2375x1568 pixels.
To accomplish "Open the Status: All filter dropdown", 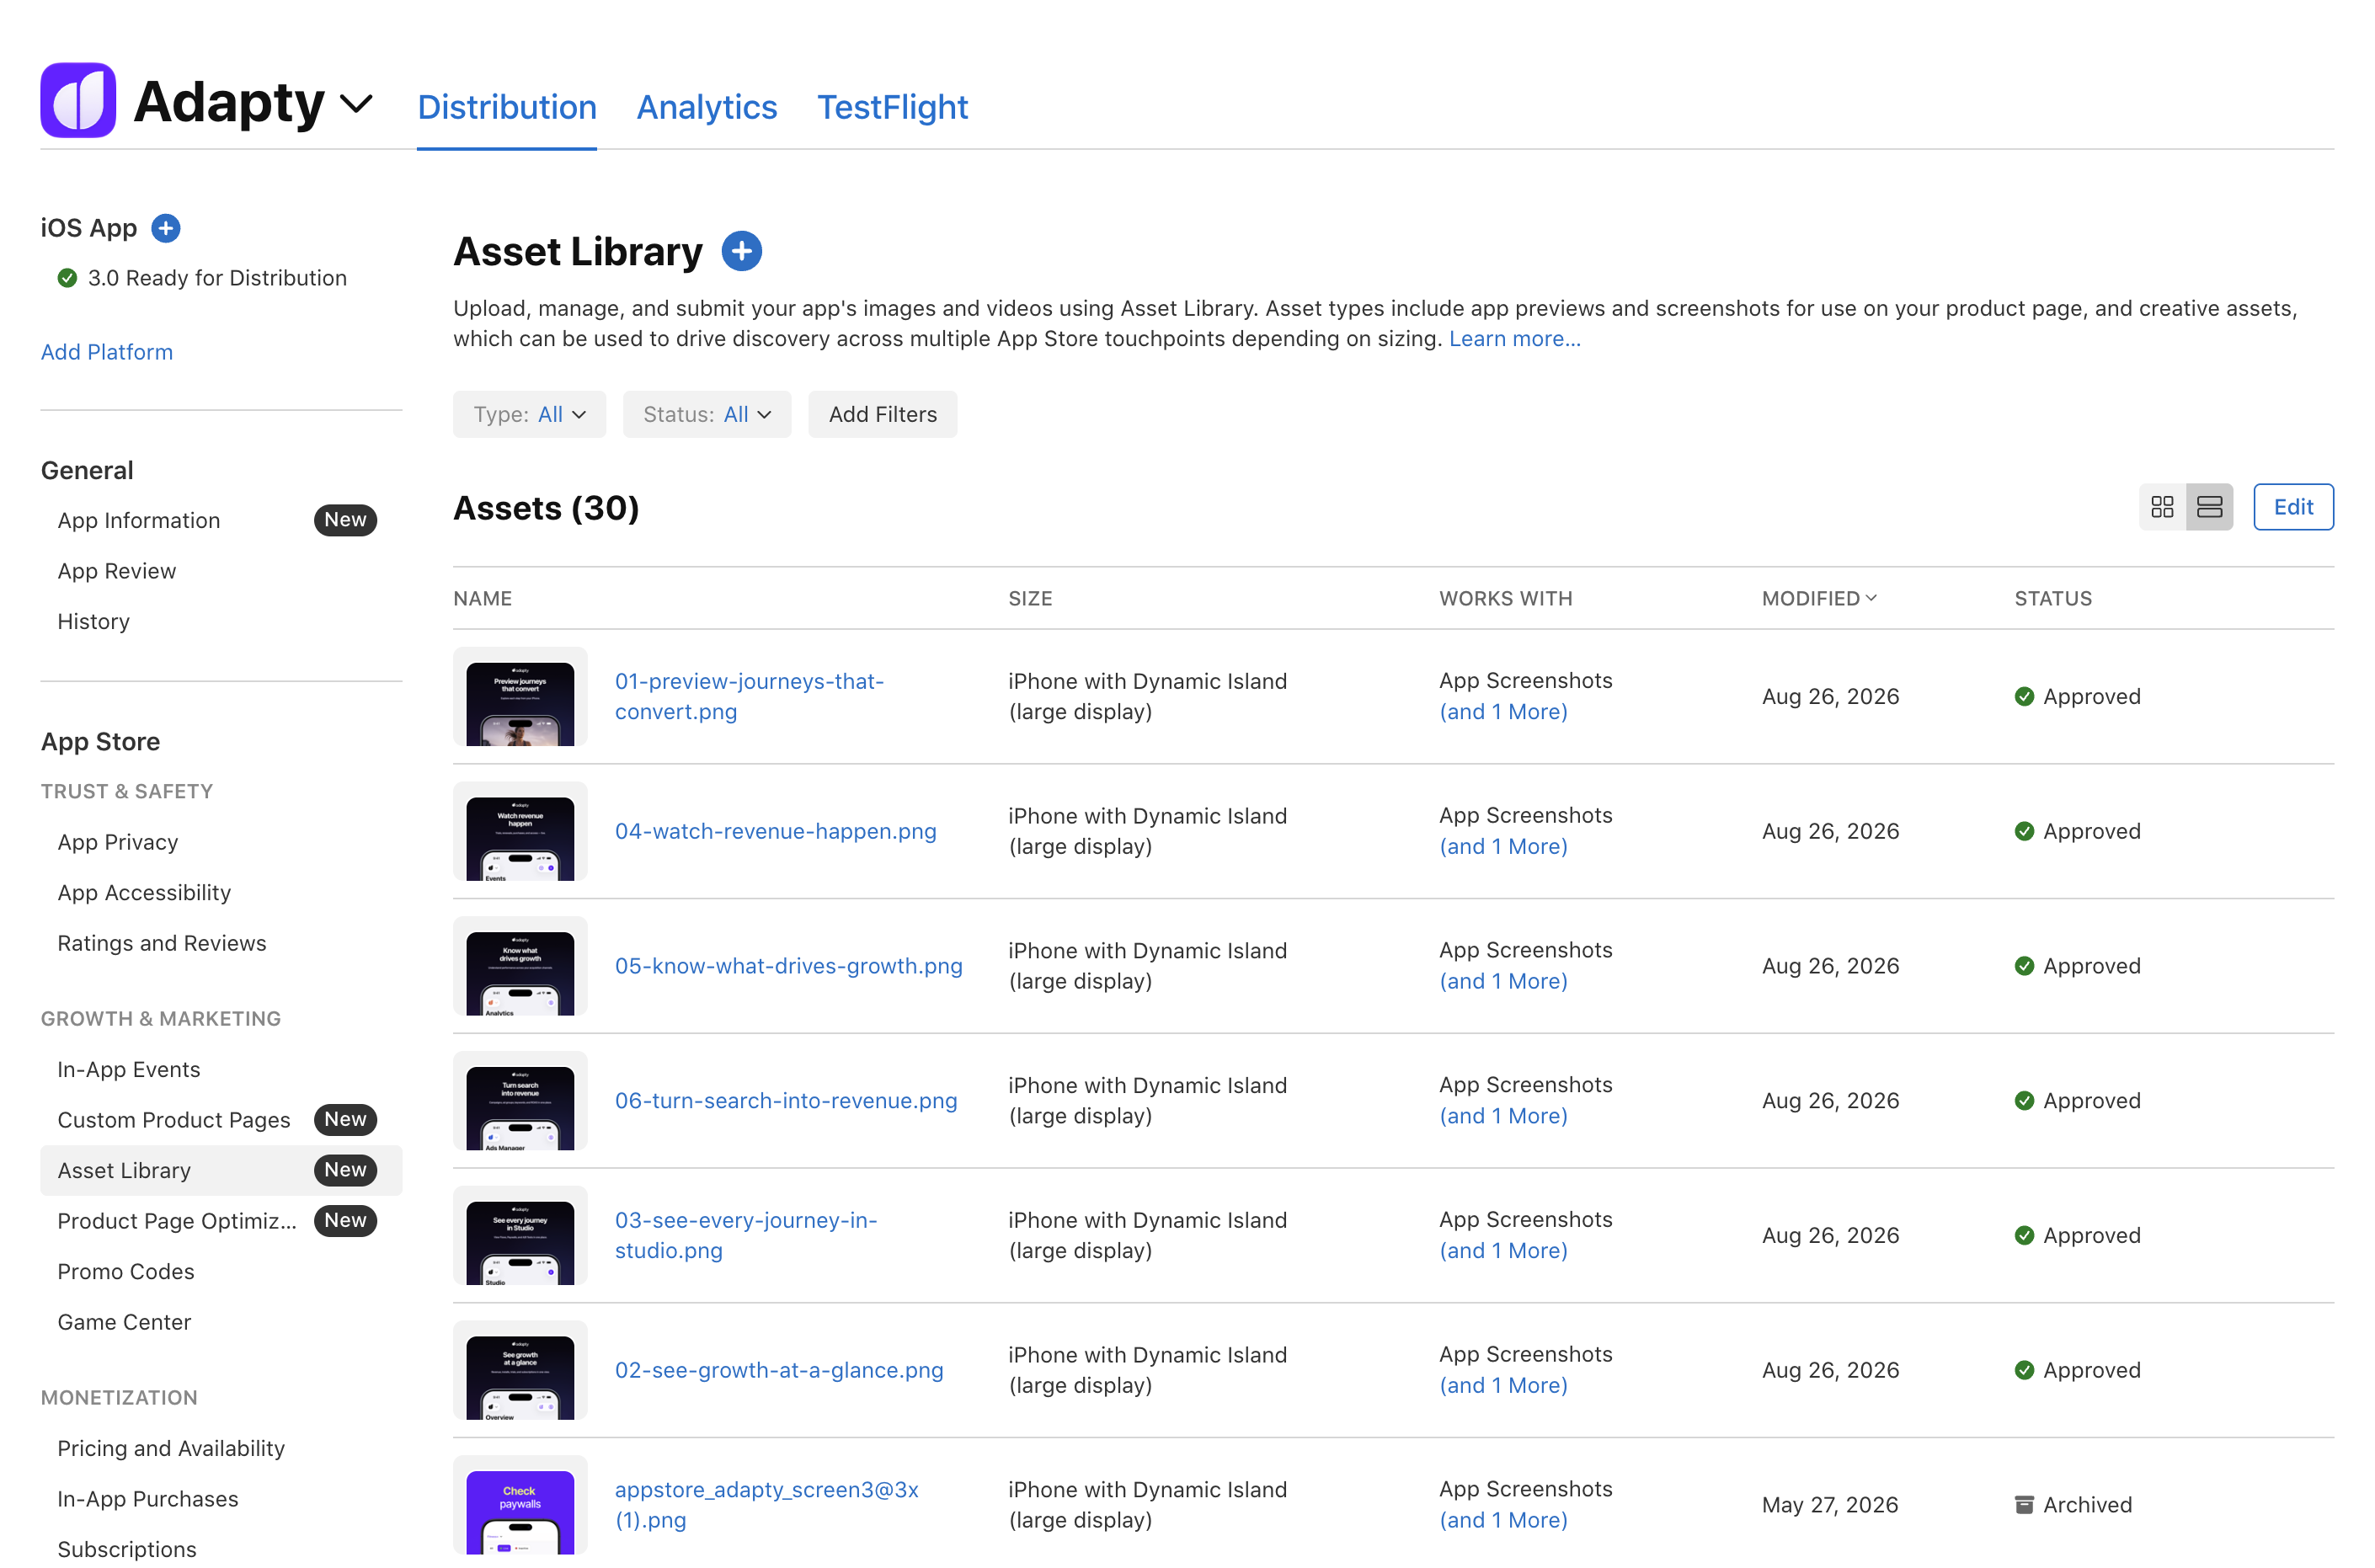I will (x=706, y=414).
